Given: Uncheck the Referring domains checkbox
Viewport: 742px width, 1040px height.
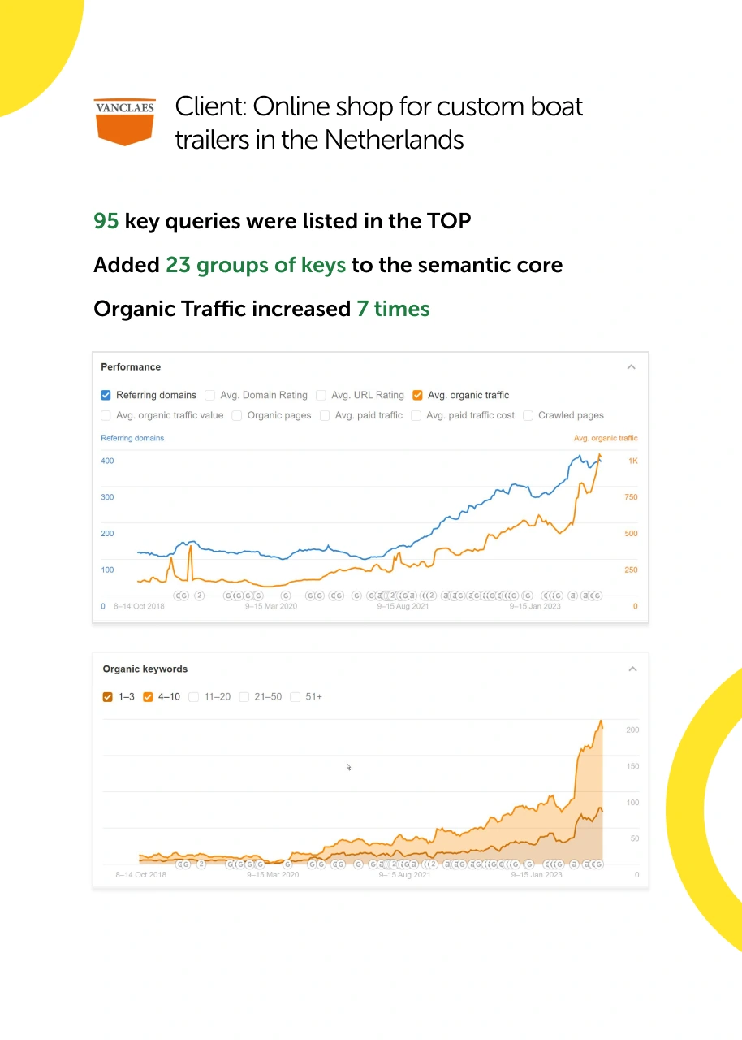Looking at the screenshot, I should coord(106,396).
